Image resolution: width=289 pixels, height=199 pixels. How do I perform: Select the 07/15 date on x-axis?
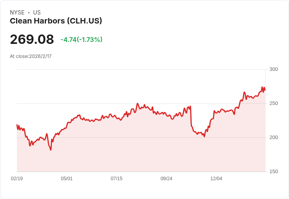coord(117,178)
